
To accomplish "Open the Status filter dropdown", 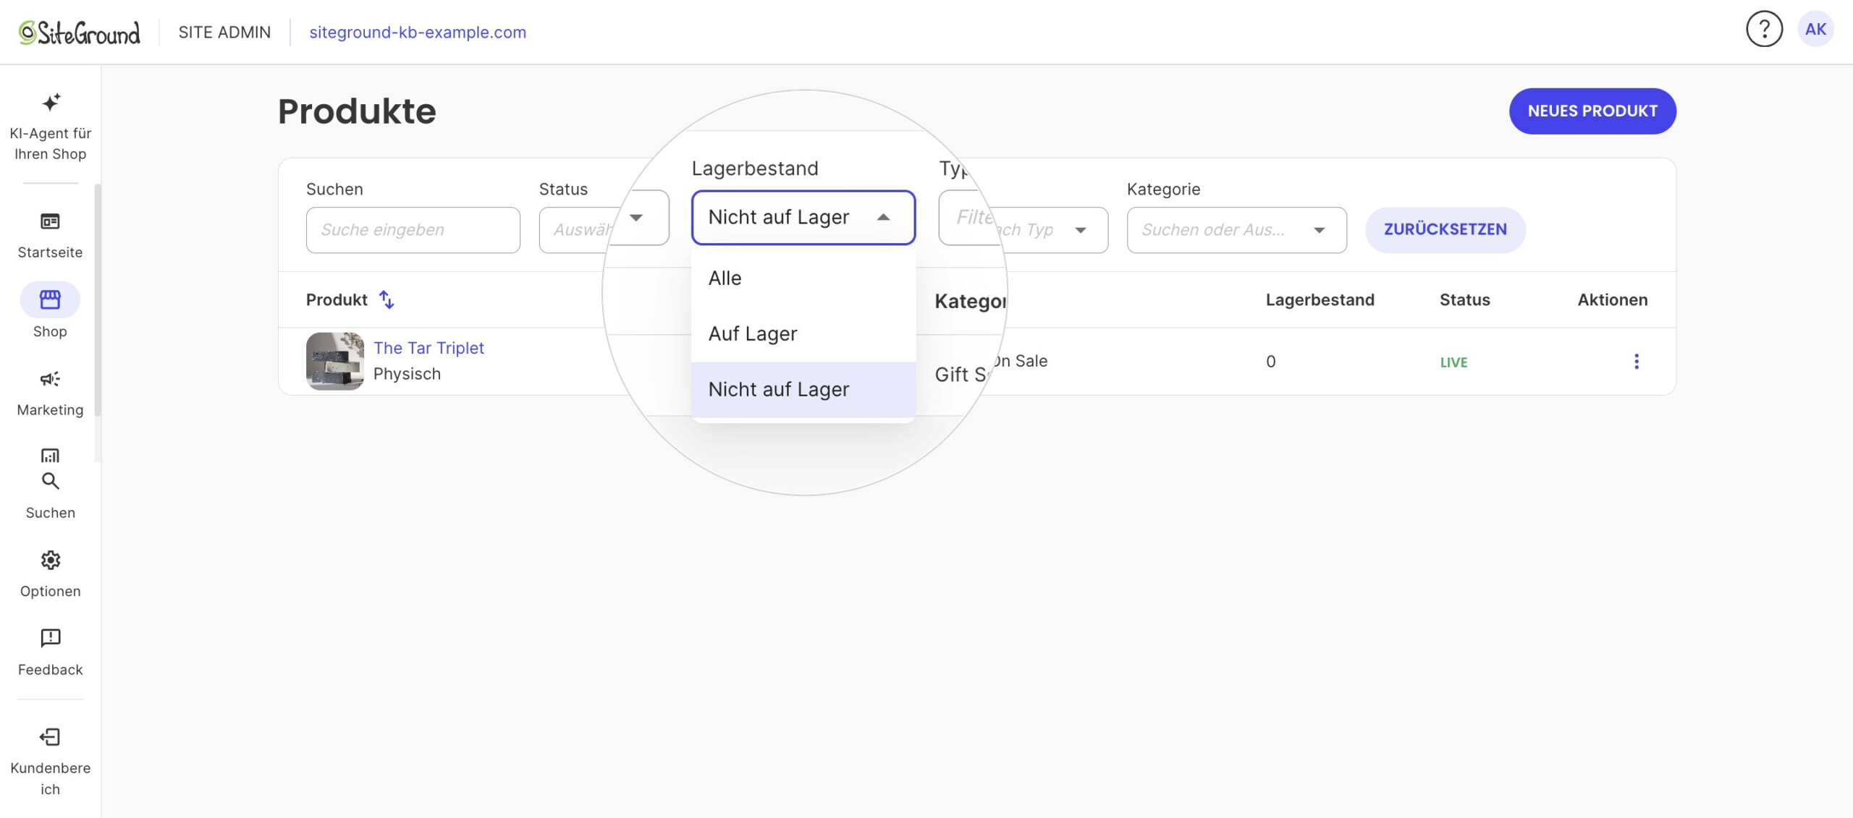I will pyautogui.click(x=604, y=218).
